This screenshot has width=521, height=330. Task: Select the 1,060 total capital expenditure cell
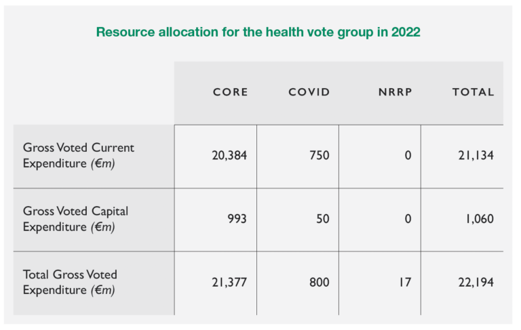(478, 219)
